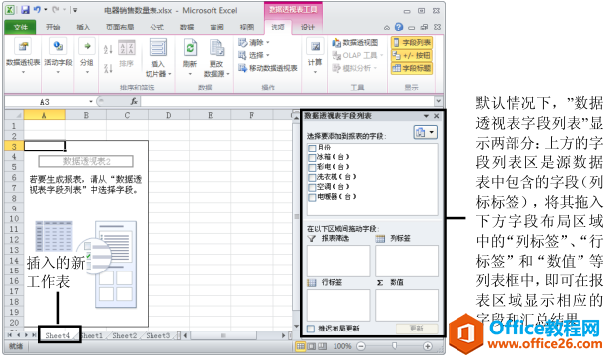
Task: Switch to the 插入 ribbon tab
Action: [83, 27]
